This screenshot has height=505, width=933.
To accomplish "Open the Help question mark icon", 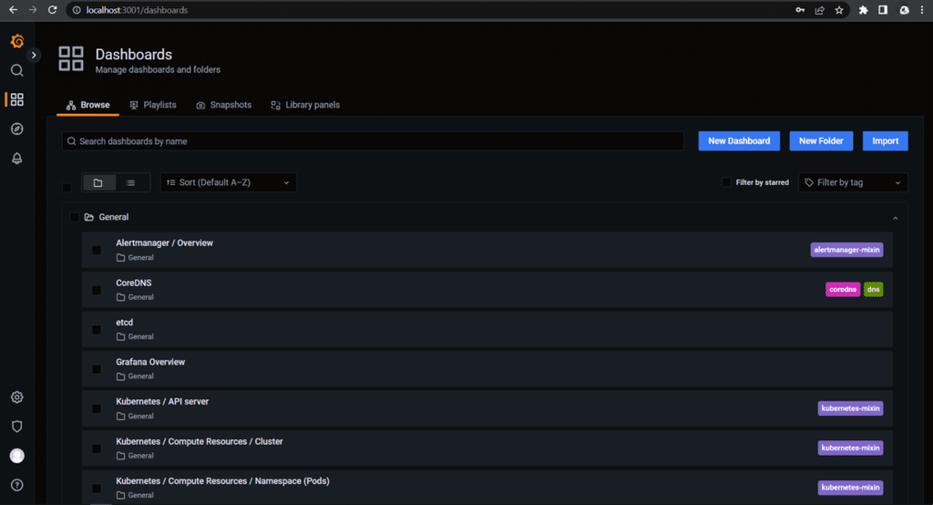I will (x=16, y=485).
